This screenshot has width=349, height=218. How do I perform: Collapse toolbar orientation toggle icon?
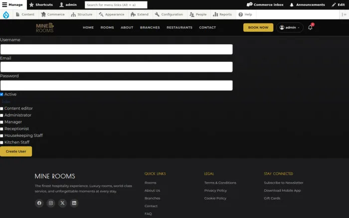[344, 14]
